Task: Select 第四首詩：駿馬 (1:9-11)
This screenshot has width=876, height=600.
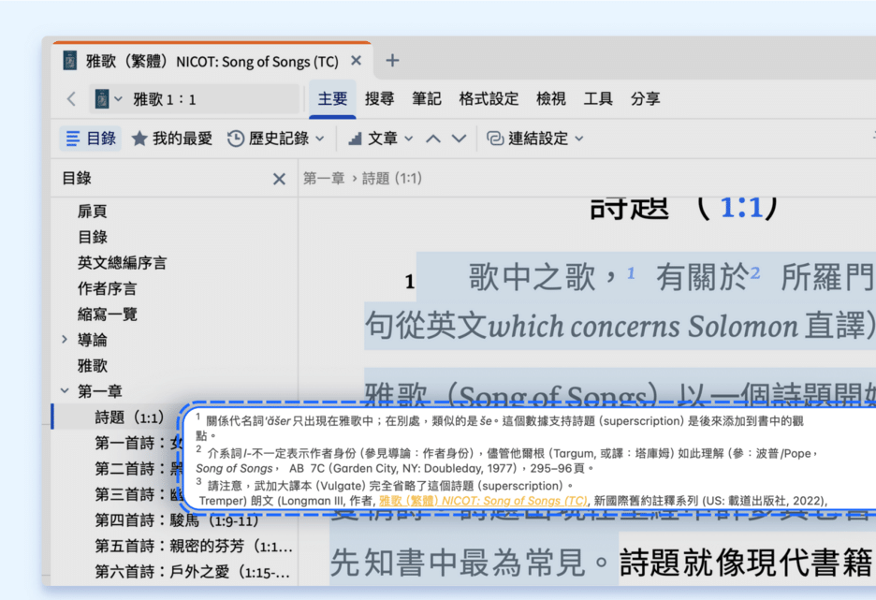Action: point(177,520)
